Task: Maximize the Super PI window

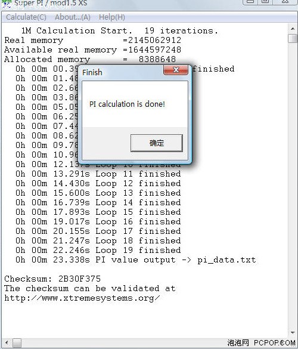Action: 265,2
